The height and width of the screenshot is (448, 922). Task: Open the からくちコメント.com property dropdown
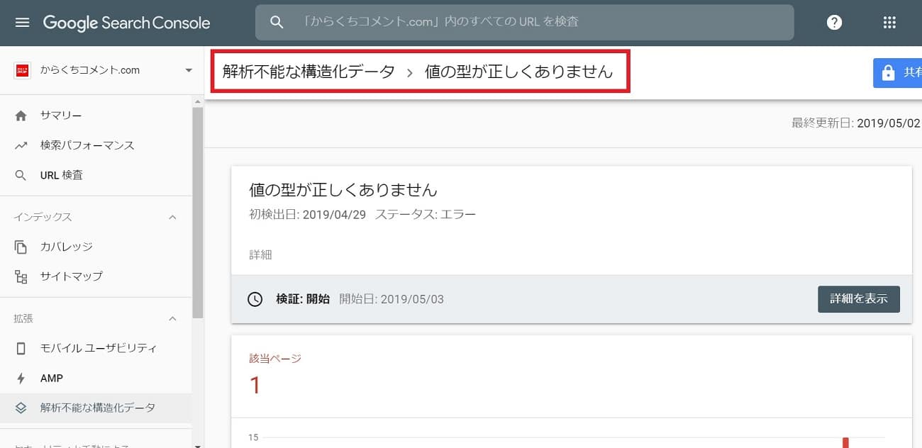click(189, 70)
